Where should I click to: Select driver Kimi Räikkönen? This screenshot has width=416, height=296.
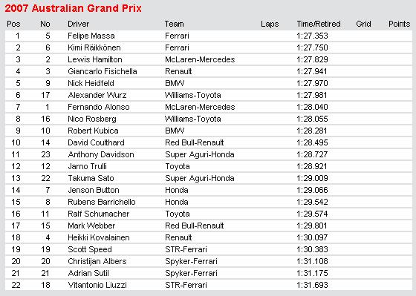click(x=94, y=47)
